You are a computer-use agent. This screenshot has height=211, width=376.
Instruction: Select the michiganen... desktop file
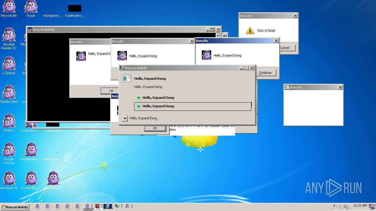coord(53,16)
